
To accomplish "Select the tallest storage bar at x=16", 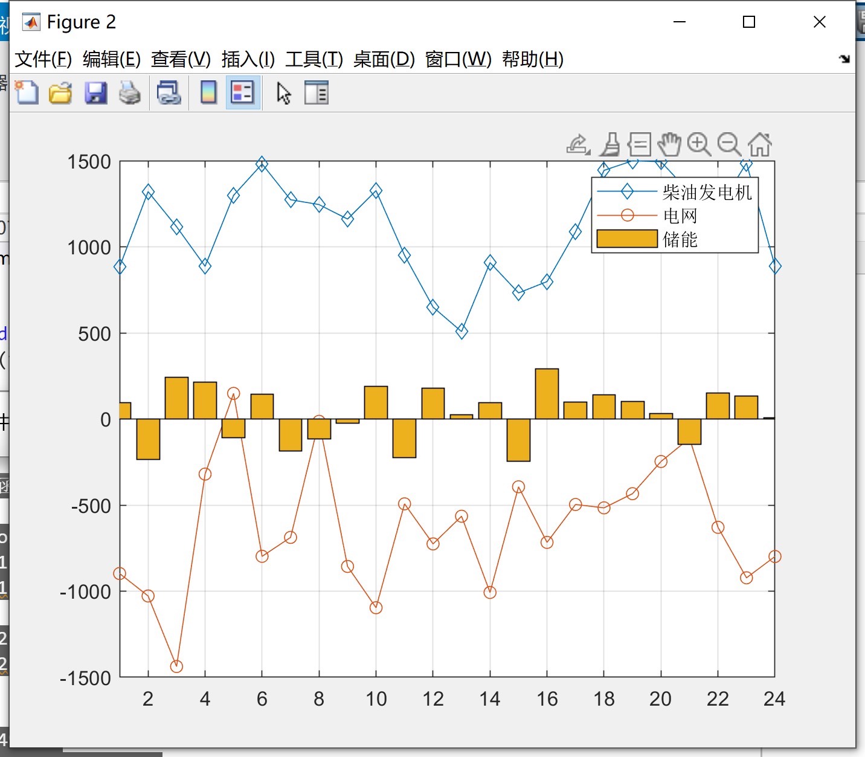I will point(547,394).
